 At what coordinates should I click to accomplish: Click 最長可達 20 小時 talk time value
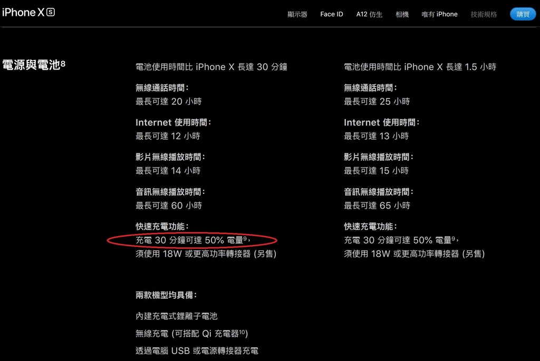(x=169, y=102)
